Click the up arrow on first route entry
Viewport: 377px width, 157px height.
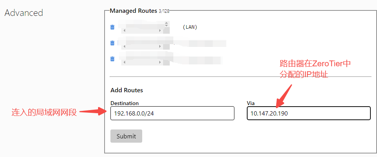click(167, 23)
